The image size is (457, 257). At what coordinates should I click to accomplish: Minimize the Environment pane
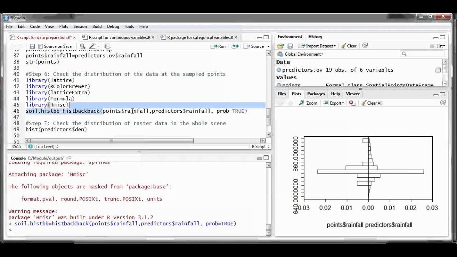coord(436,37)
